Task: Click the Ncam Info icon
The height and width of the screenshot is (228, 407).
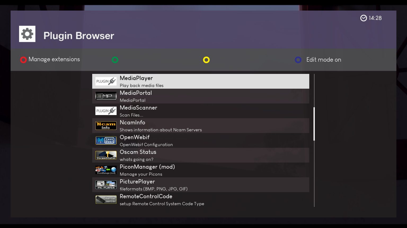Action: pyautogui.click(x=106, y=126)
